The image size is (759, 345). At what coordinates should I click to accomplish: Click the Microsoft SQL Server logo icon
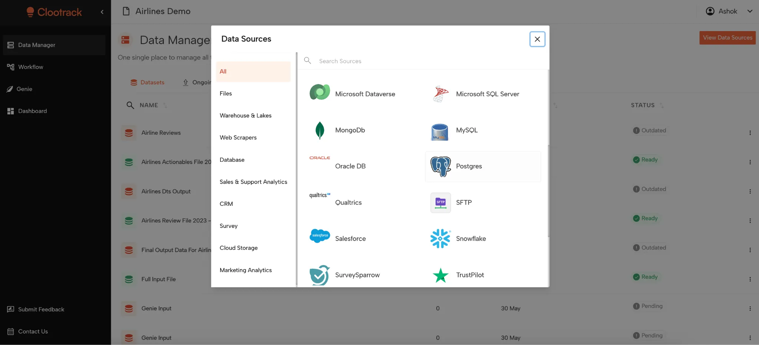440,94
